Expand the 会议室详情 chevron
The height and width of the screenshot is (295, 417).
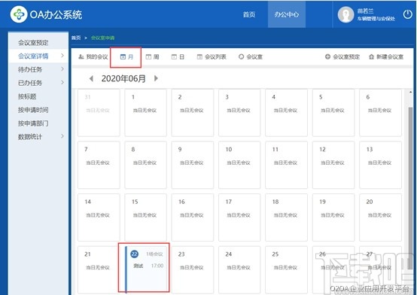pos(62,56)
